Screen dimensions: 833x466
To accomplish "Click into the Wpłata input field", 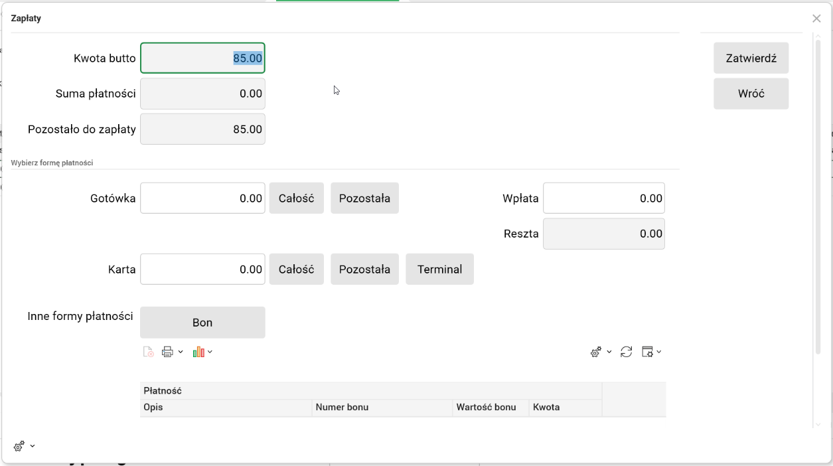I will click(603, 198).
